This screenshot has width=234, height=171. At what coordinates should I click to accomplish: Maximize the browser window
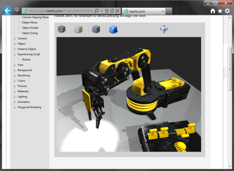[x=215, y=3]
